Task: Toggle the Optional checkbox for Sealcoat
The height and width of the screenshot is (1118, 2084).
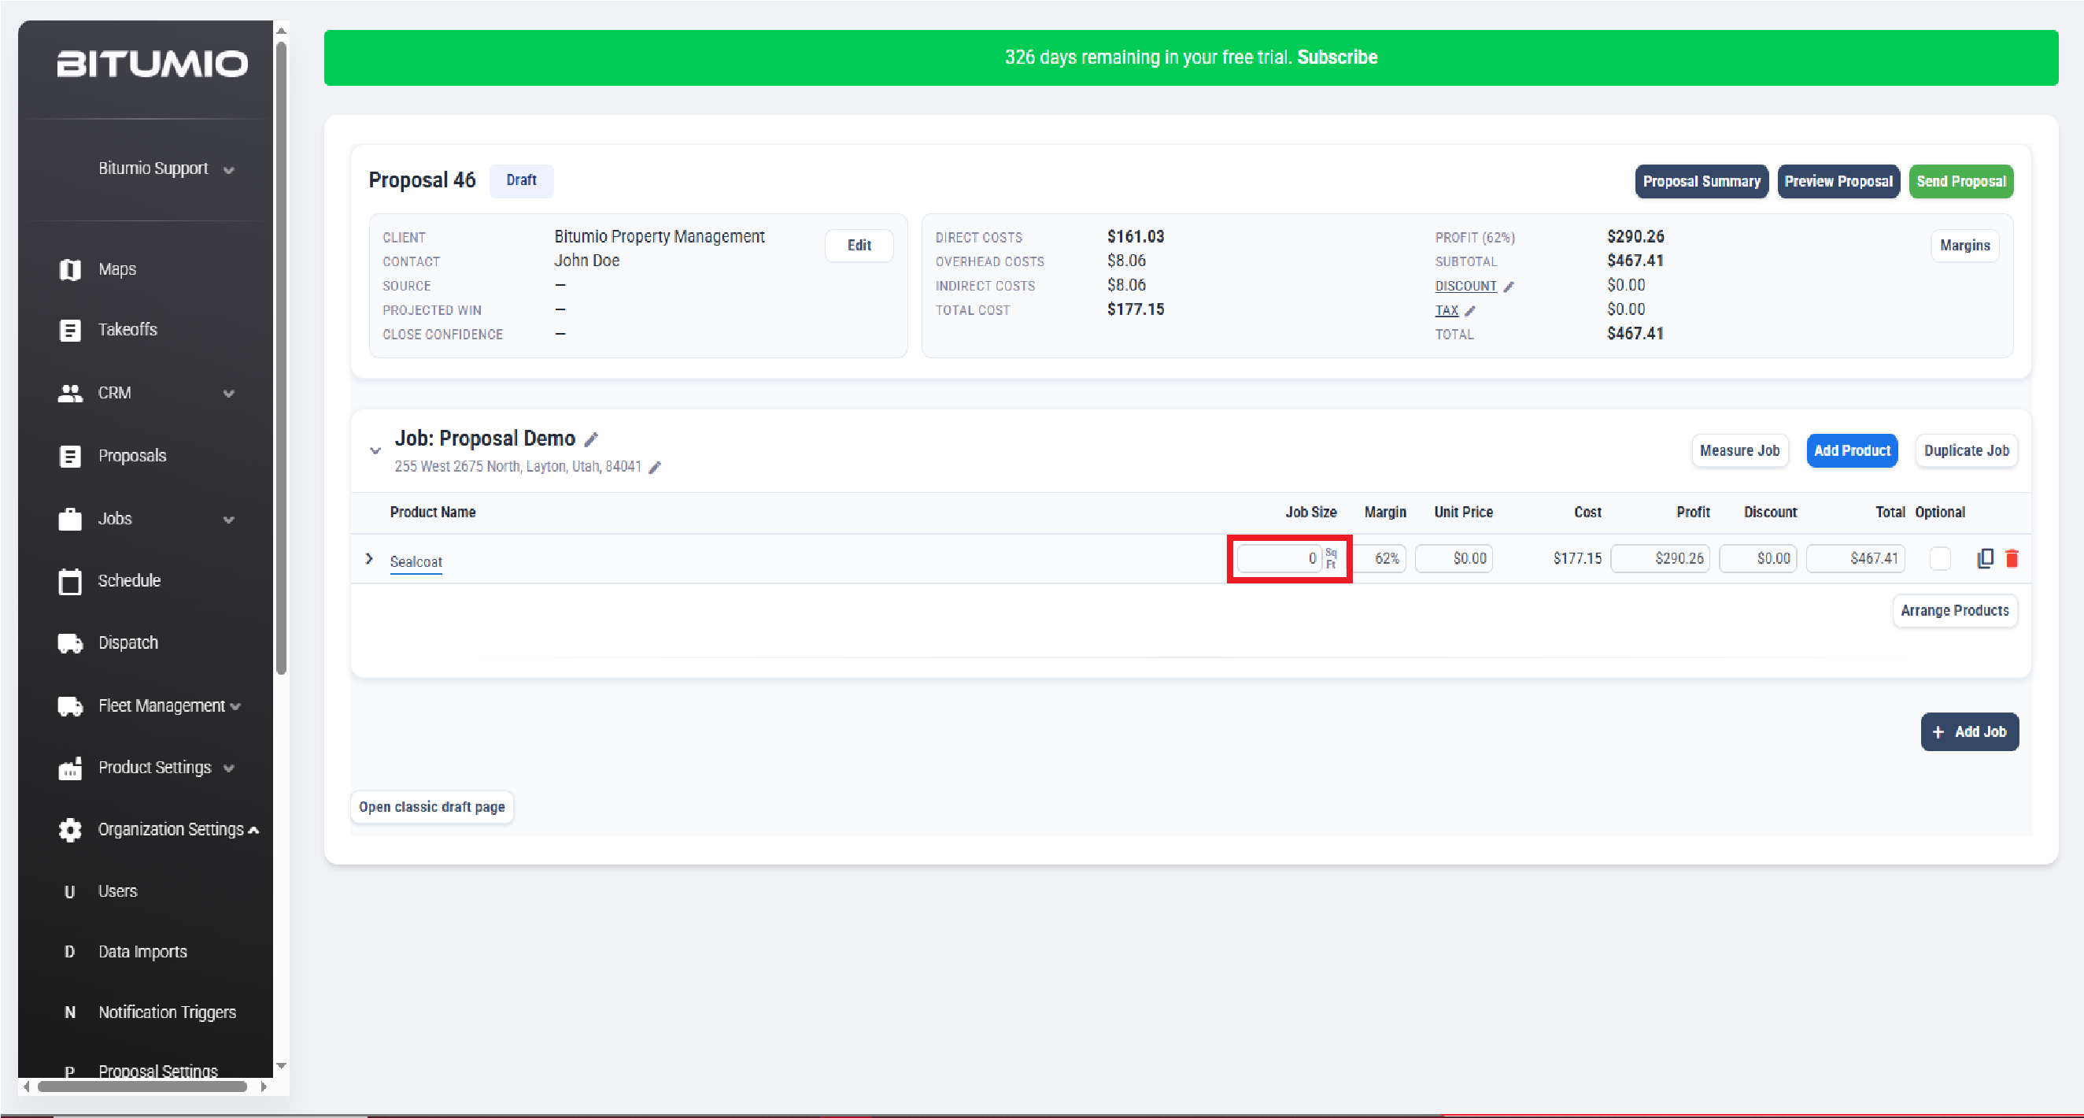Action: coord(1939,557)
